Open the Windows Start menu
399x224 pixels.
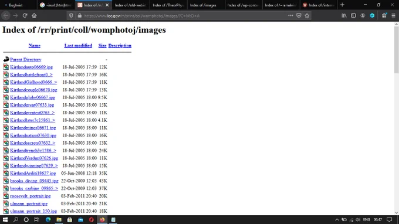[x=5, y=220]
